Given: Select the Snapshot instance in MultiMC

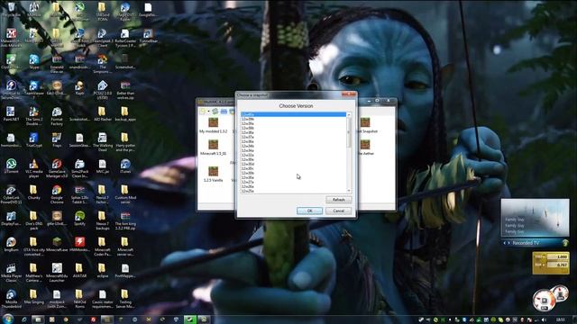Looking at the screenshot, I should [x=365, y=125].
